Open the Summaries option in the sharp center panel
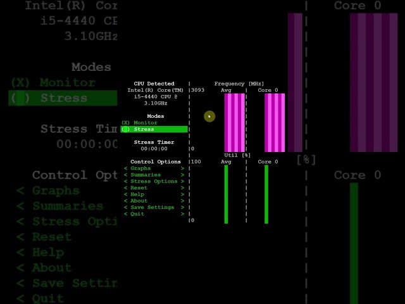The height and width of the screenshot is (304, 405). 154,175
